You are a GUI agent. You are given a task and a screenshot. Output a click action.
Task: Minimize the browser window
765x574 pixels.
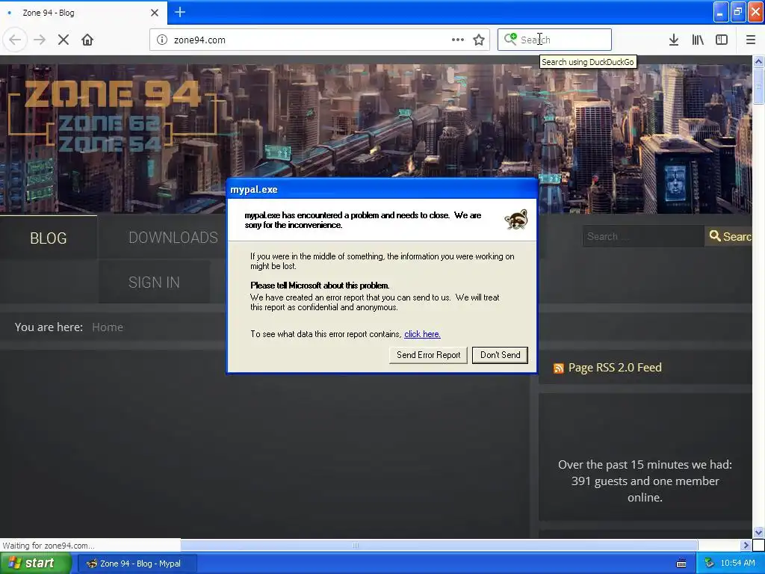click(x=721, y=12)
